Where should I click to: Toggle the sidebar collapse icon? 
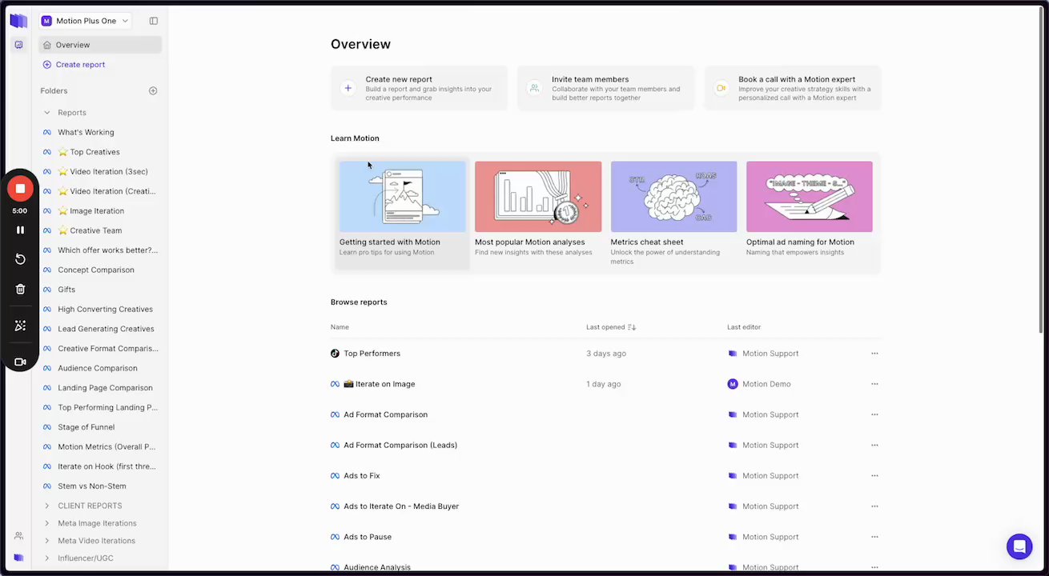pyautogui.click(x=154, y=21)
